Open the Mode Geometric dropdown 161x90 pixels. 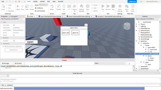(43, 5)
